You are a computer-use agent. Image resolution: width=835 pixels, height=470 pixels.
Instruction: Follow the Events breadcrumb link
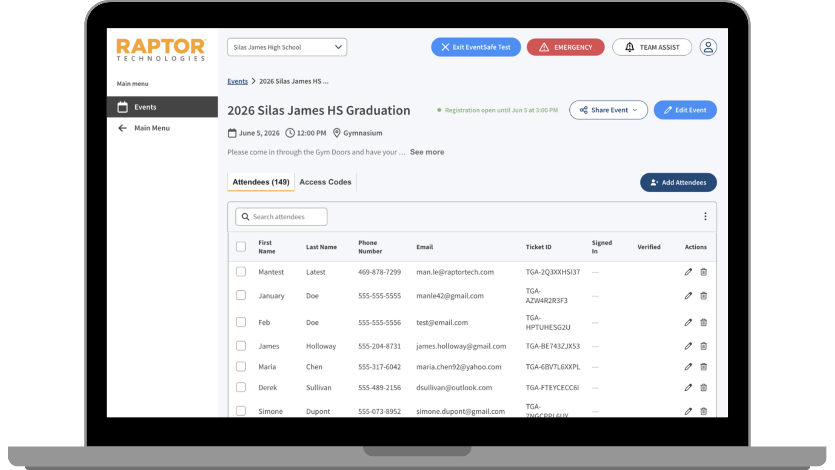(237, 81)
